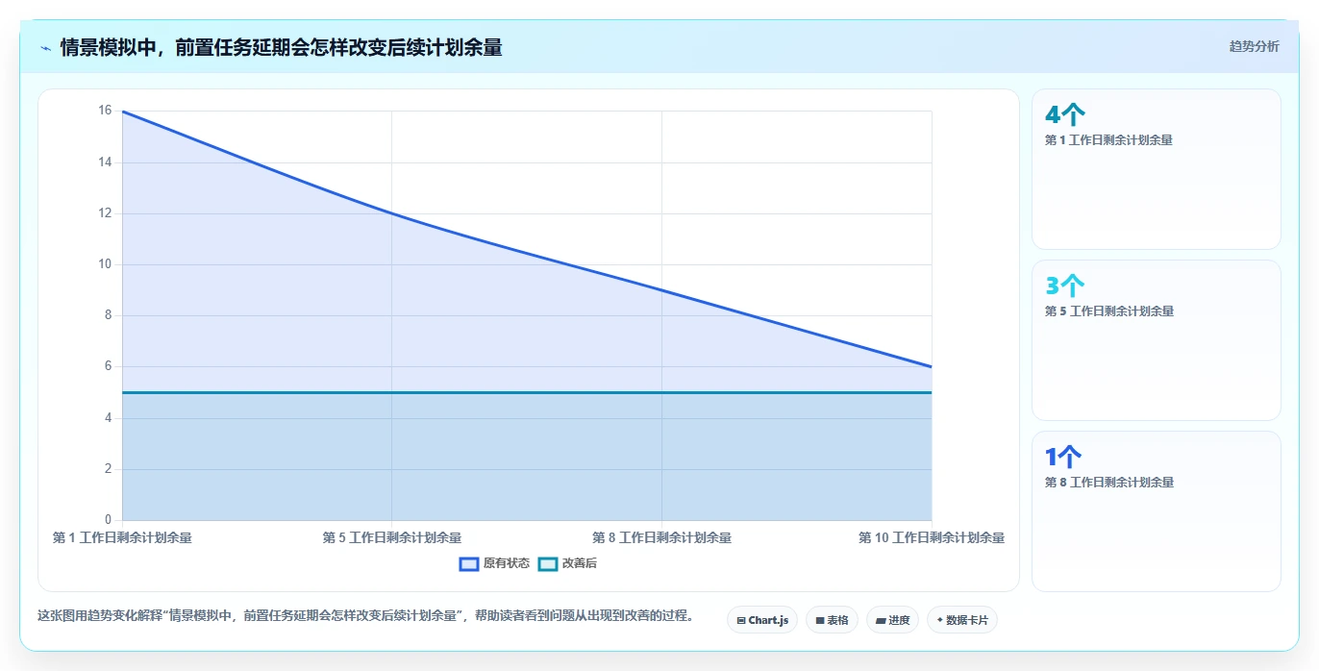Click the chart title heading text
The width and height of the screenshot is (1319, 671).
[281, 47]
